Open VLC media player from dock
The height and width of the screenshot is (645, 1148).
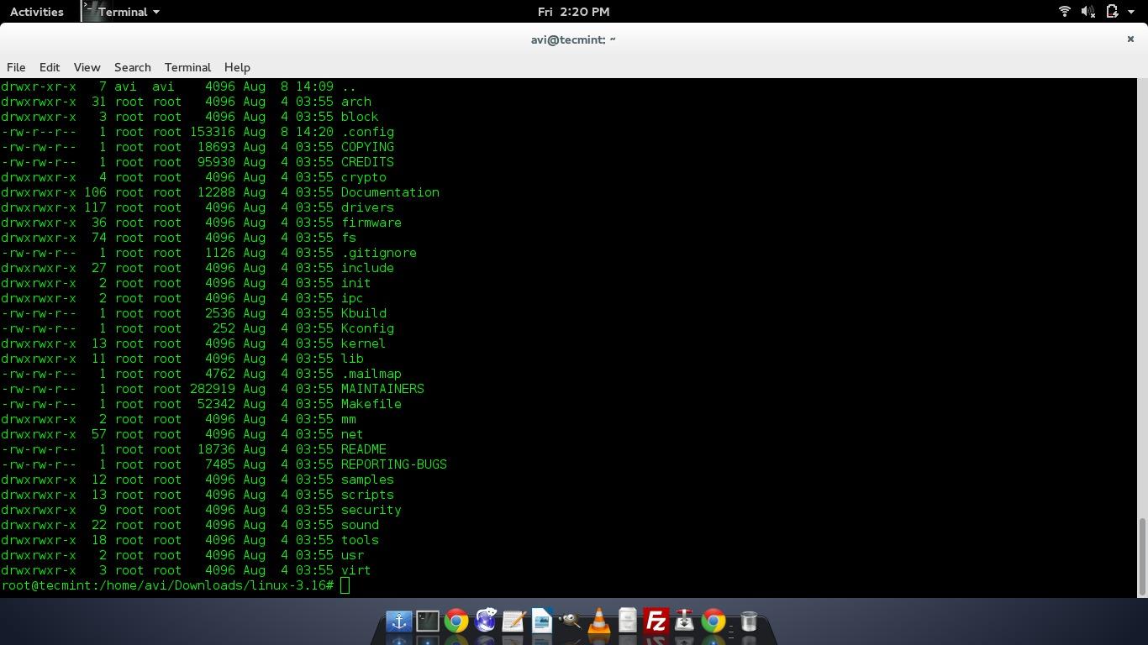tap(598, 621)
